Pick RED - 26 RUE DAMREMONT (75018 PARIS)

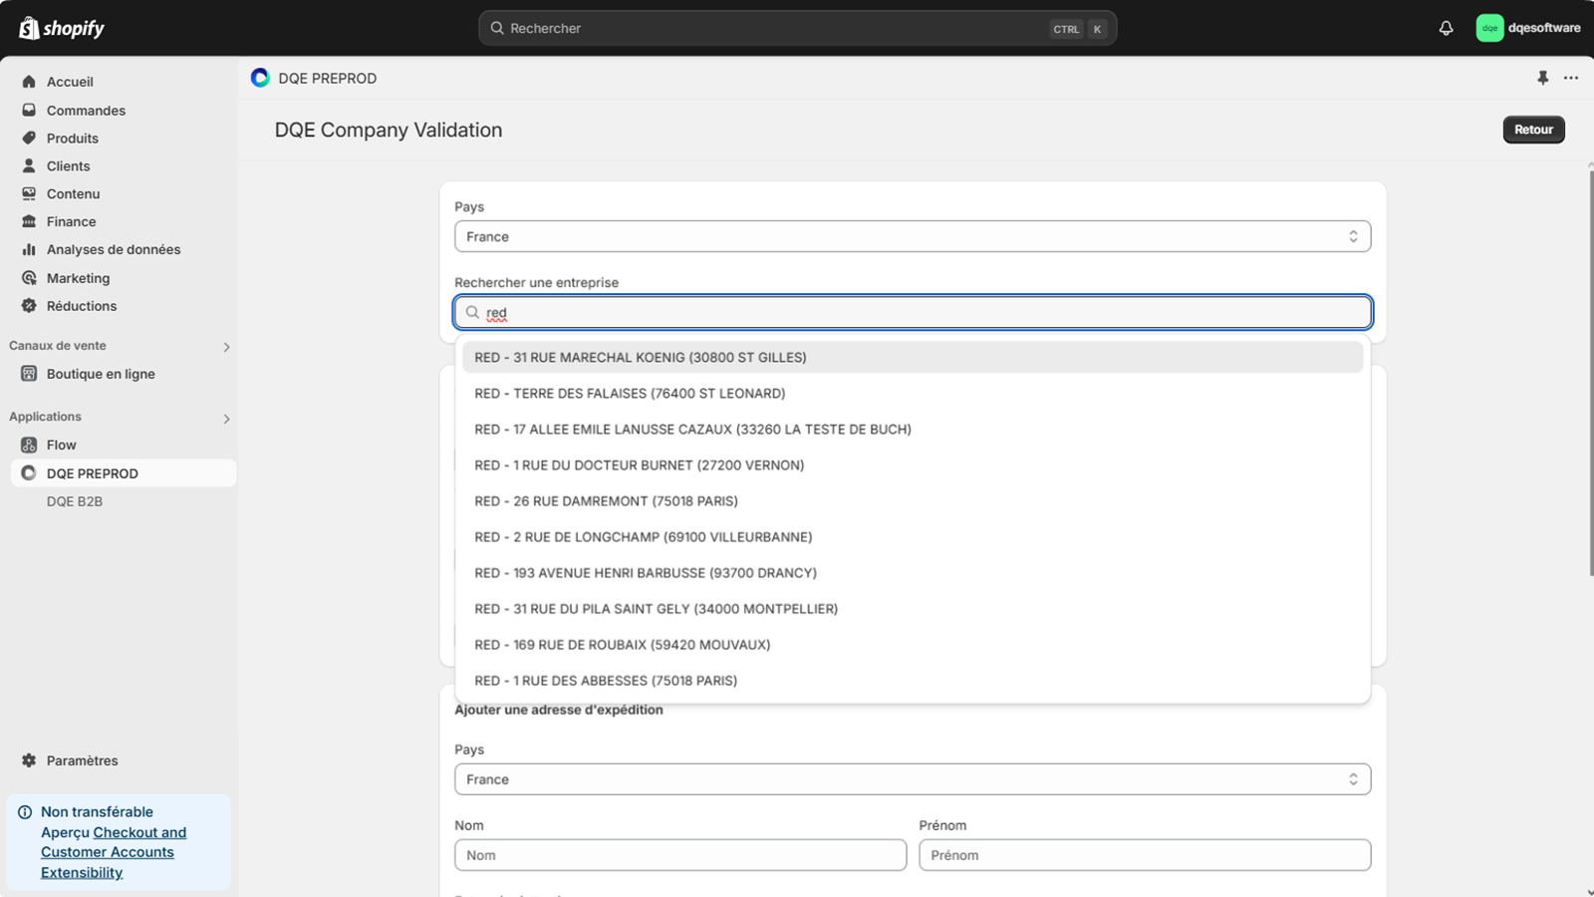click(x=913, y=500)
